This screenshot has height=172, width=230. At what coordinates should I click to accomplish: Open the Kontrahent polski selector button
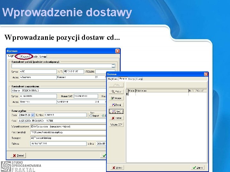pyautogui.click(x=113, y=66)
